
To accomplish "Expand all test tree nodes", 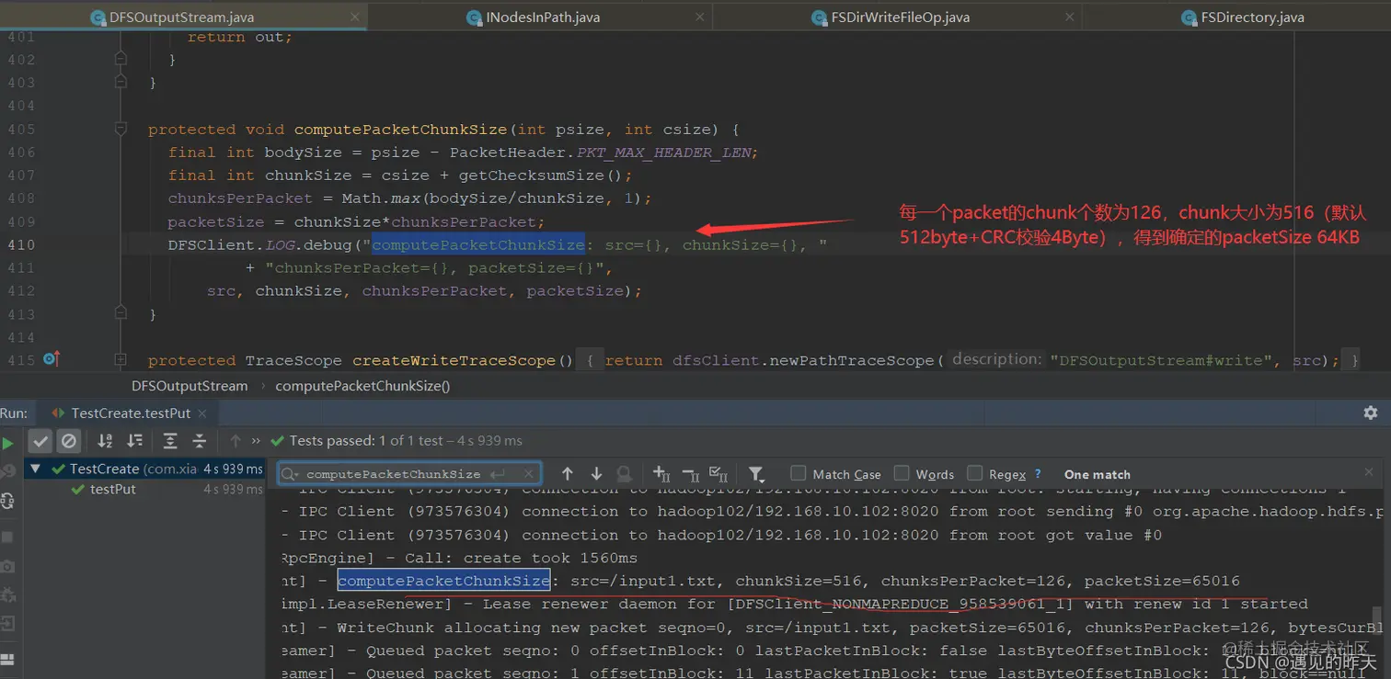I will [x=169, y=441].
